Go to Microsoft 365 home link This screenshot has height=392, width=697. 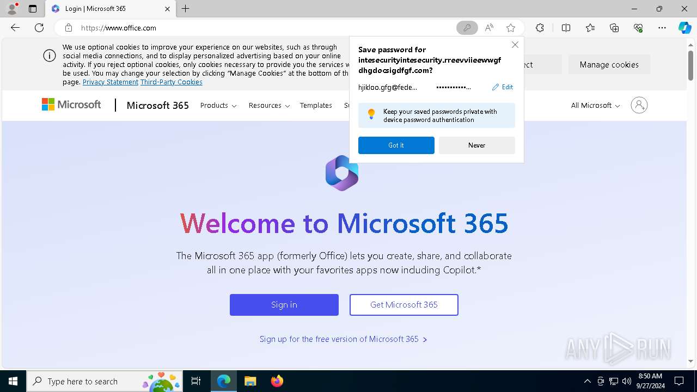click(158, 105)
